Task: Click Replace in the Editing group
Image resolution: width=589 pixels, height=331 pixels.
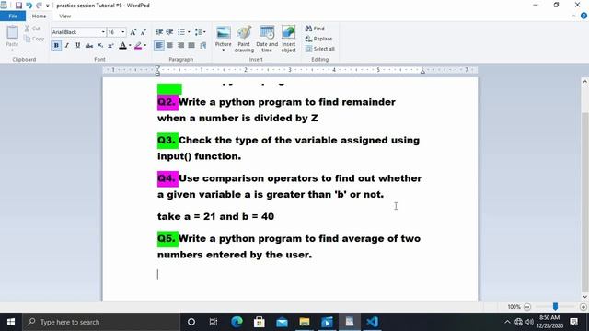Action: (318, 39)
